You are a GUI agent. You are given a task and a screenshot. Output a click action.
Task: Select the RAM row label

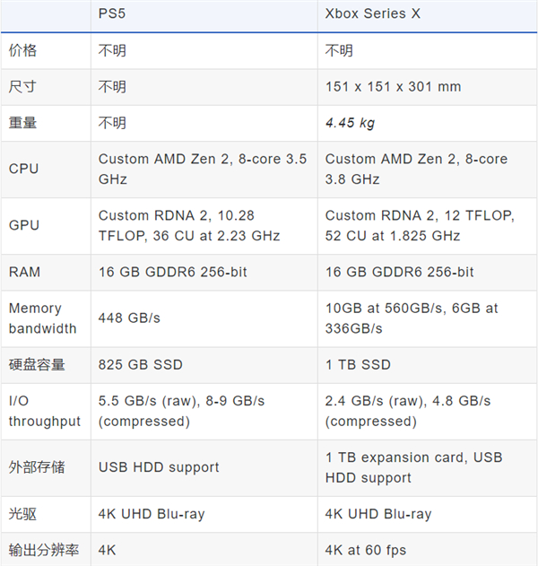(24, 272)
